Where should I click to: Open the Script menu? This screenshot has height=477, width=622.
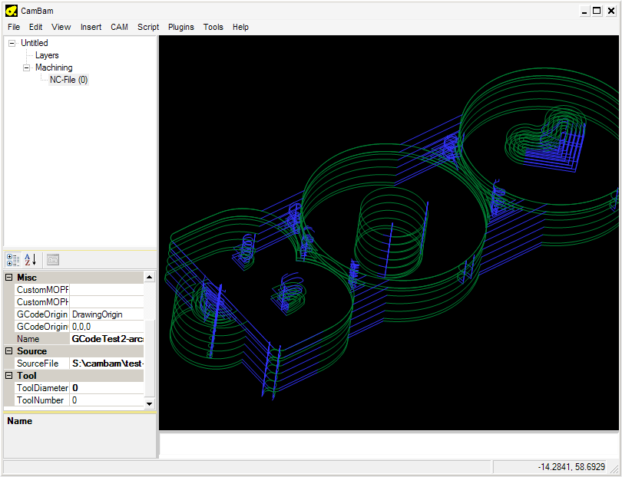pos(148,27)
